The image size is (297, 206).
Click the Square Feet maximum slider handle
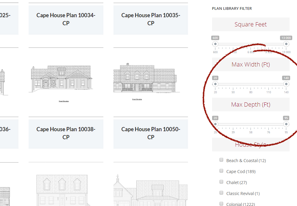click(x=286, y=44)
